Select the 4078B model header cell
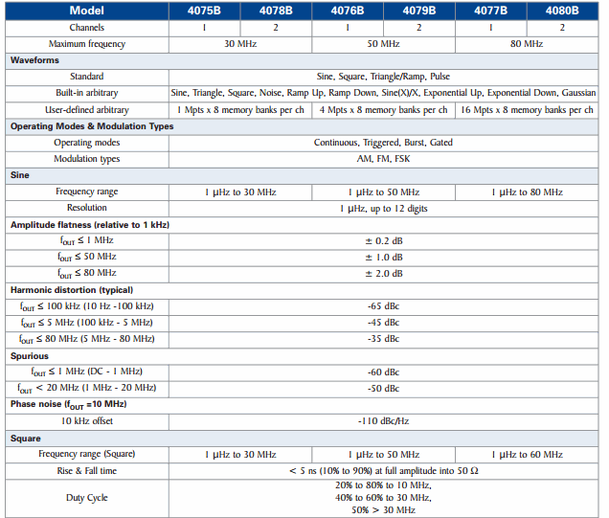Image resolution: width=609 pixels, height=518 pixels. (276, 11)
